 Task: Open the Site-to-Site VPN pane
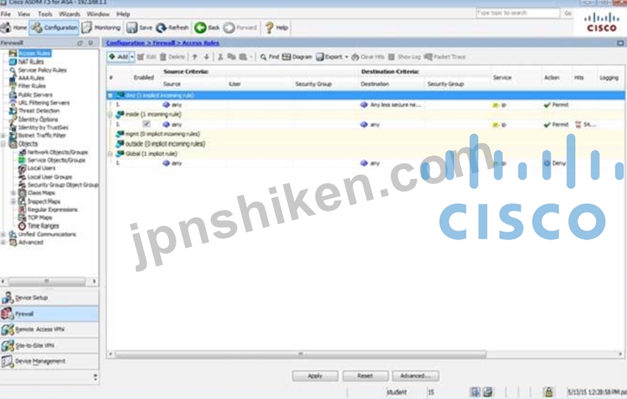49,345
